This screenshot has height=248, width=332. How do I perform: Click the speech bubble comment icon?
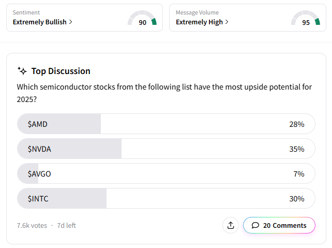tap(255, 225)
